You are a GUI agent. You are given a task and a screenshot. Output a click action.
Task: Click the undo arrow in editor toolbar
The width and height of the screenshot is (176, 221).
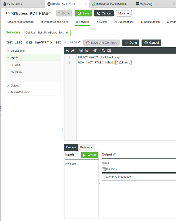pos(67,51)
